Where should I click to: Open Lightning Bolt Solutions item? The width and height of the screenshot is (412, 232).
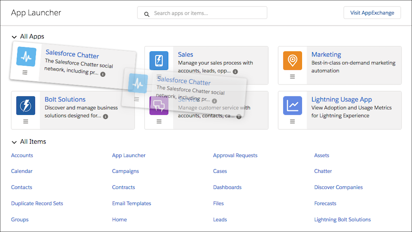pos(342,220)
